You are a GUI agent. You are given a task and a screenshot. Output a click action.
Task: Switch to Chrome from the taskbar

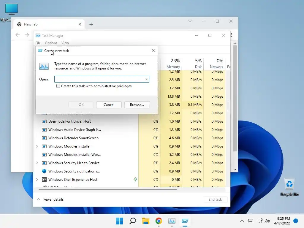(x=159, y=221)
